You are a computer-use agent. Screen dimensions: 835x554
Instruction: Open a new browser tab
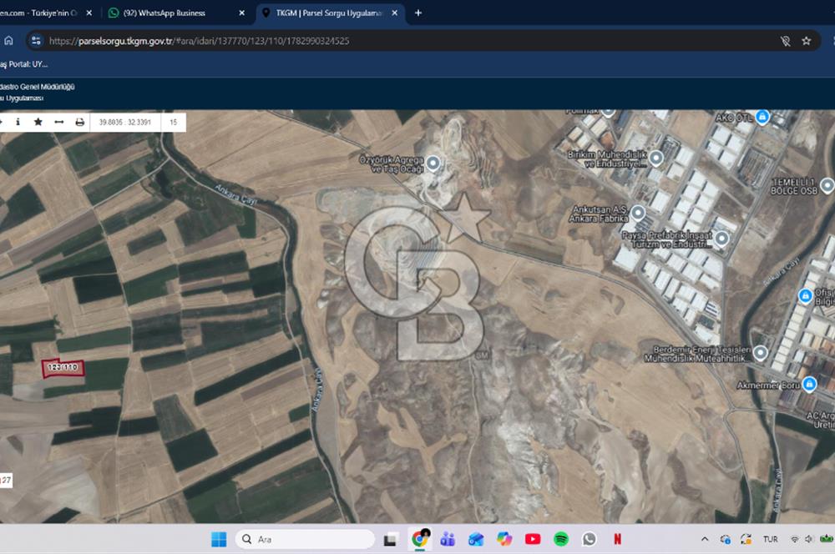(x=418, y=13)
